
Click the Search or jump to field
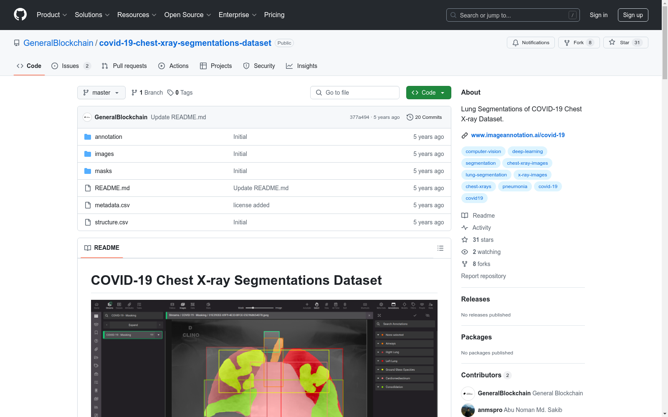click(513, 15)
